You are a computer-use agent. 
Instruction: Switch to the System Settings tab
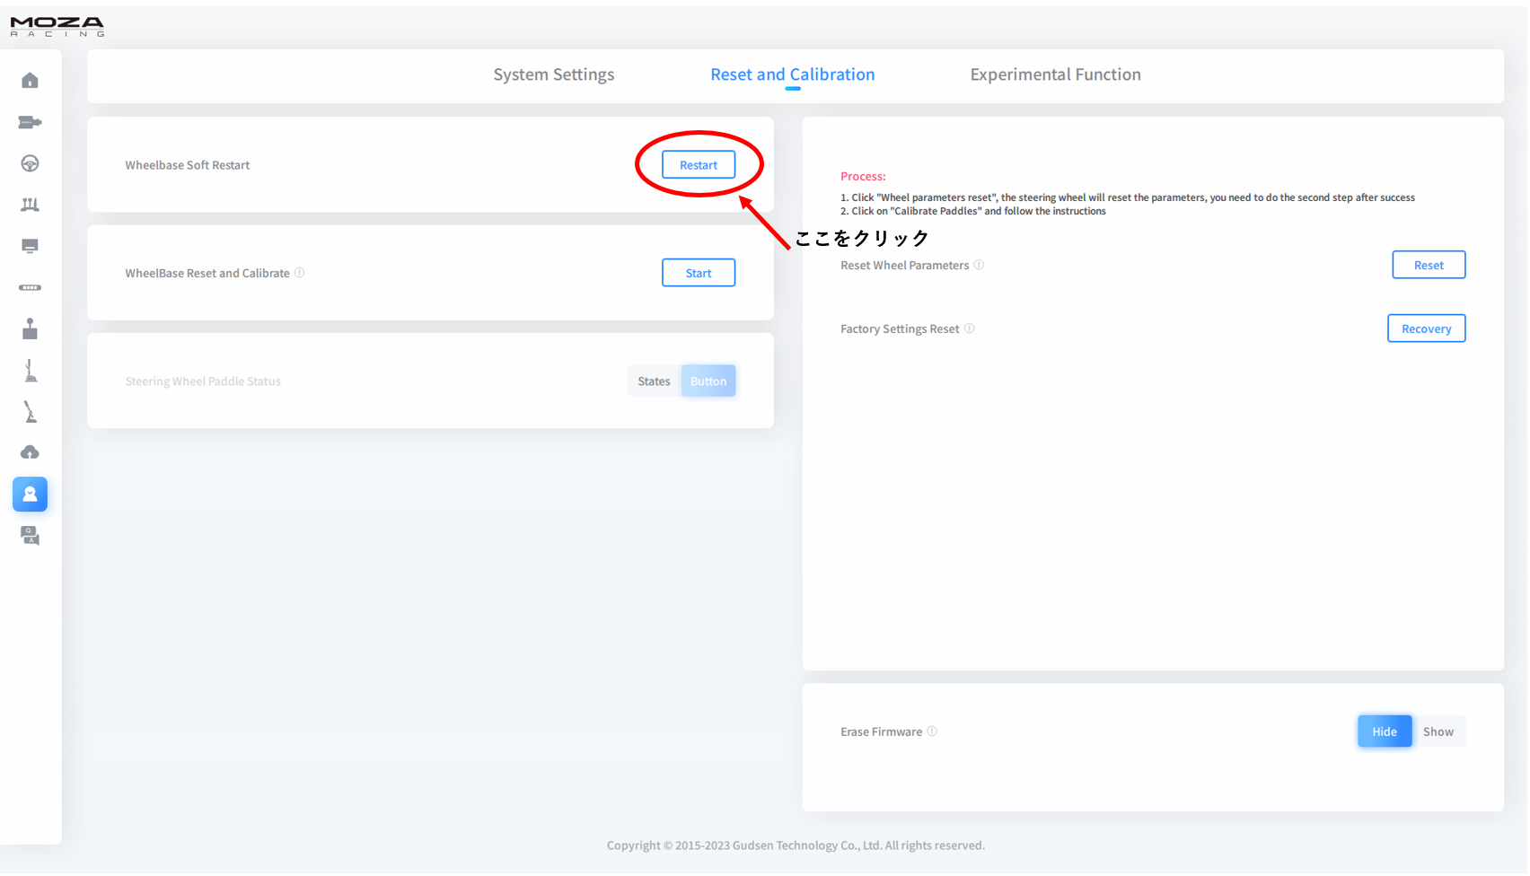(553, 74)
